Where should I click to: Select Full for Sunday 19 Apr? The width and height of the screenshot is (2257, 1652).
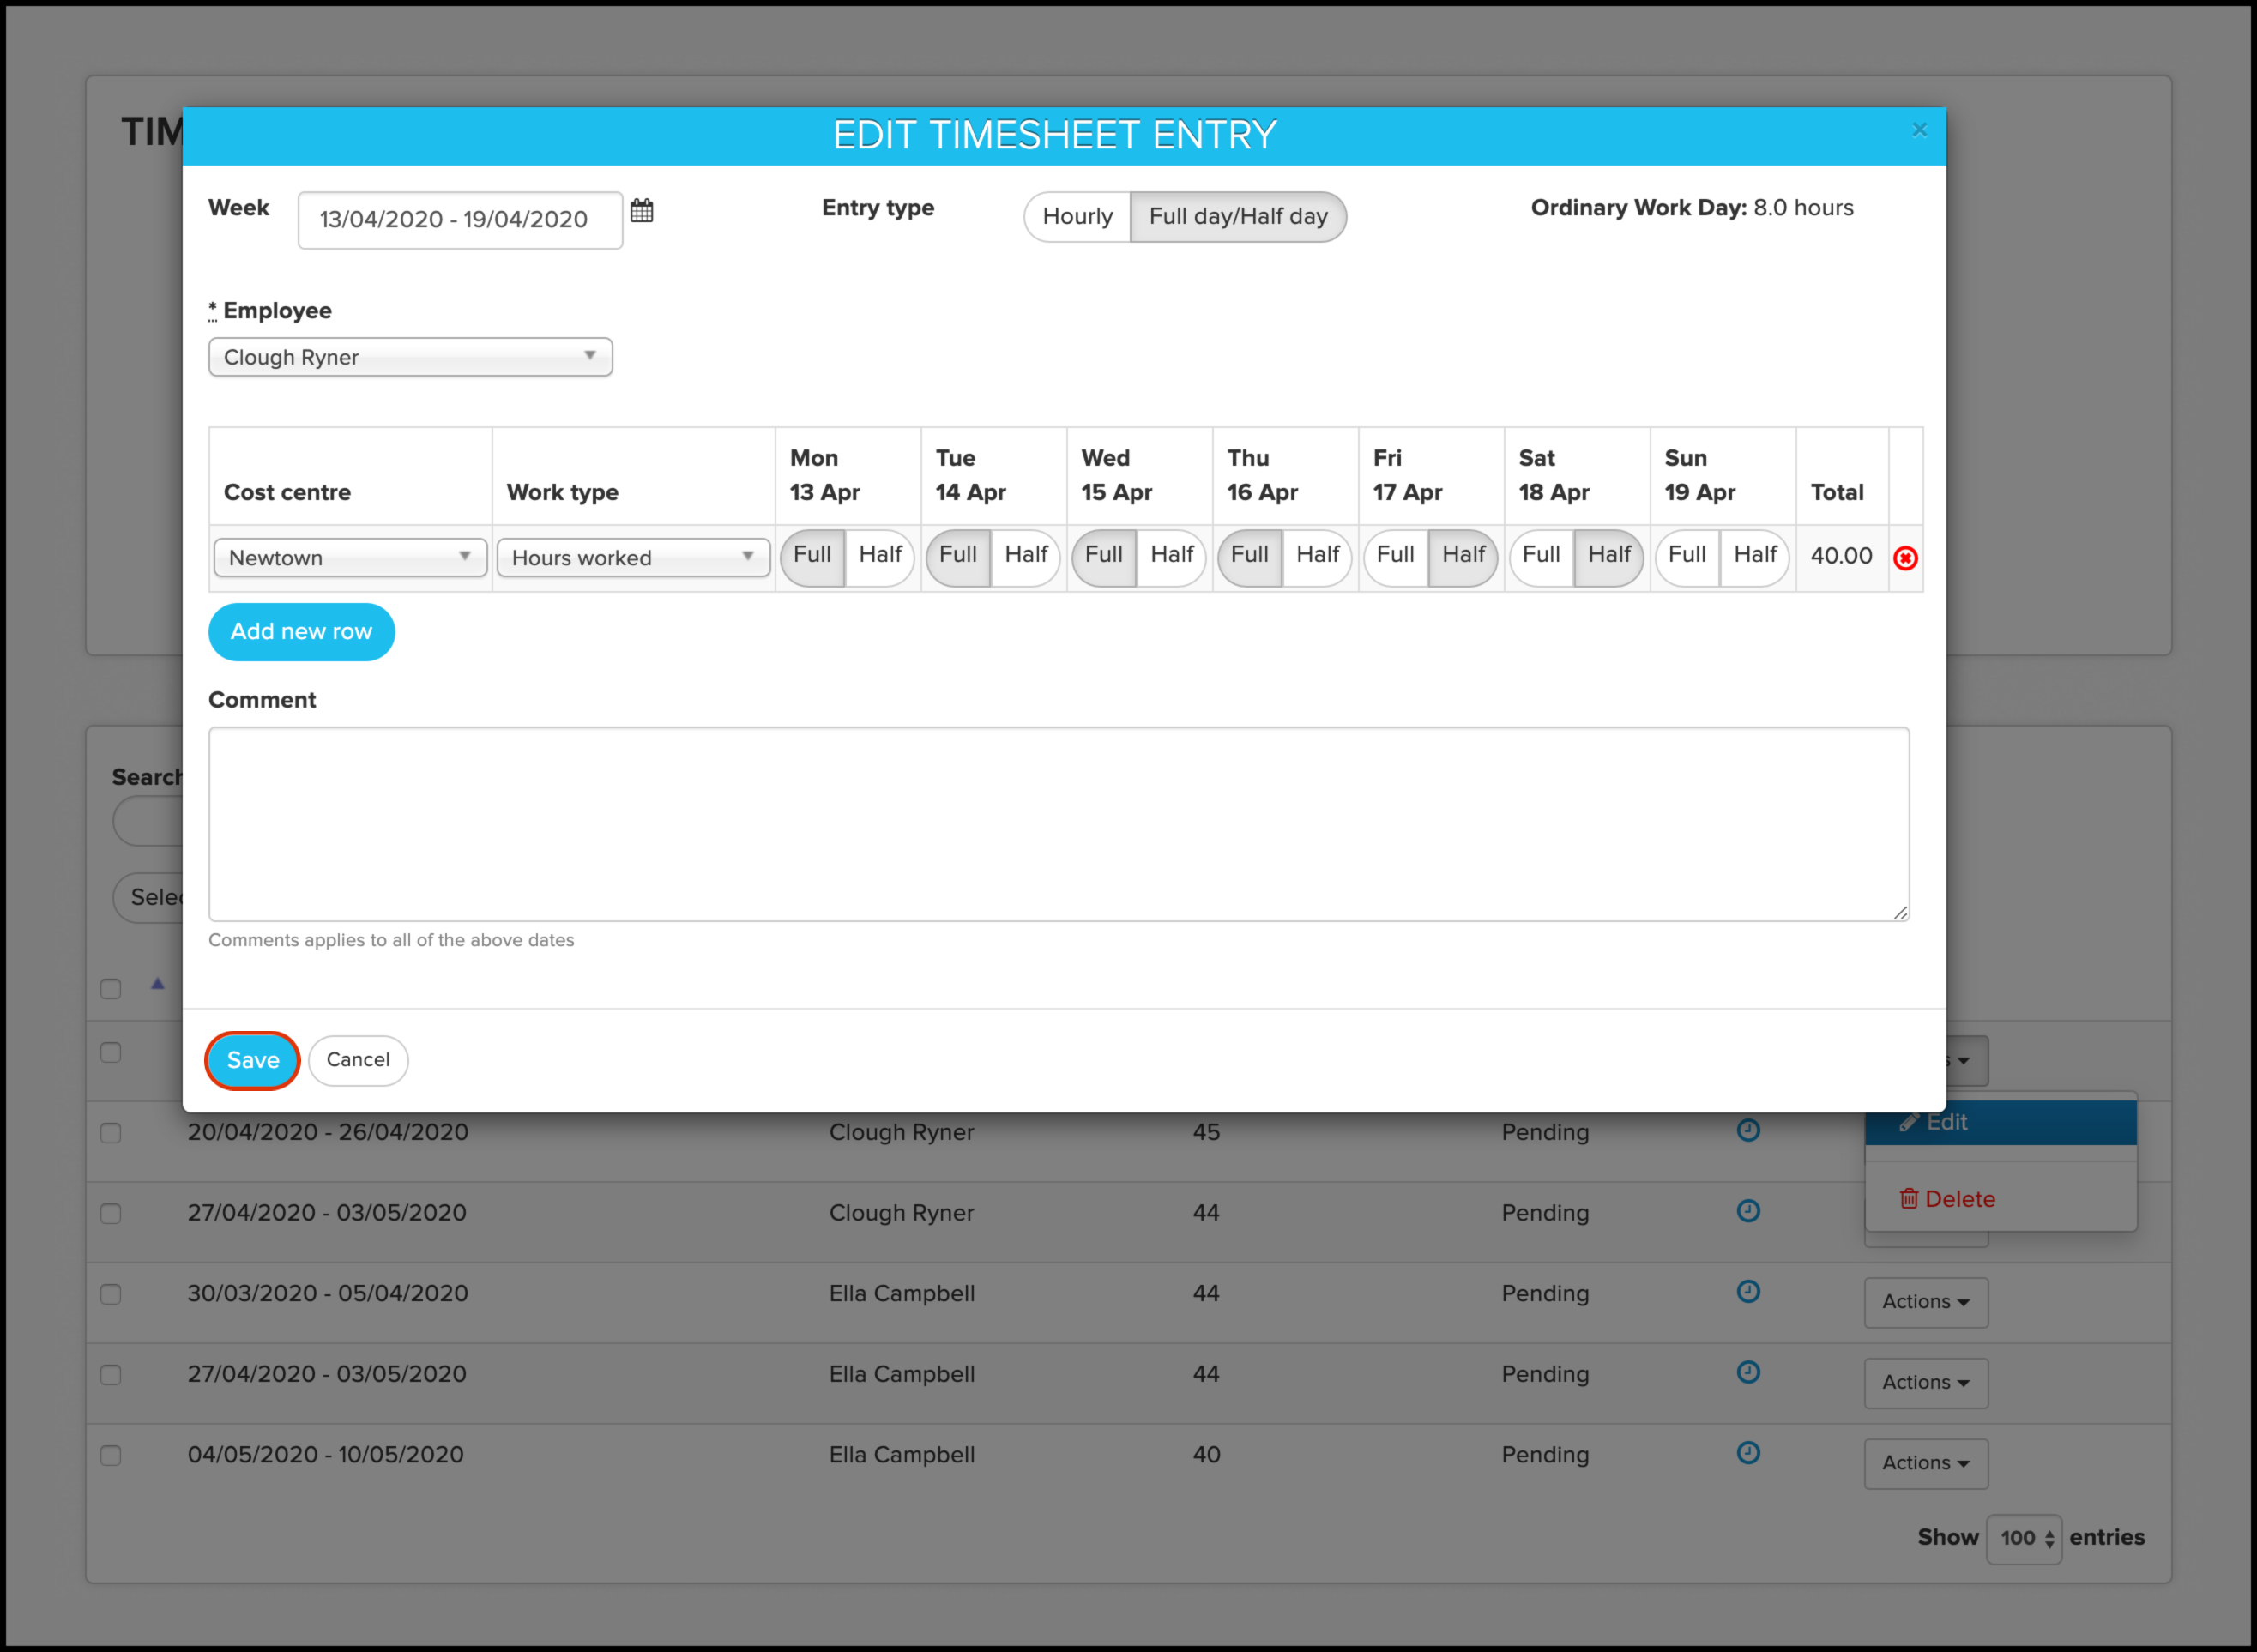[1687, 555]
